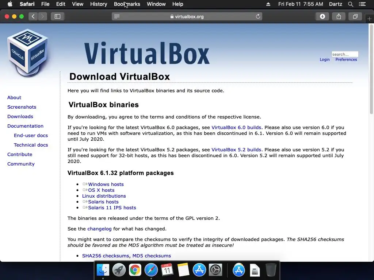This screenshot has height=280, width=374.
Task: Click Contribute in the sidebar
Action: pos(20,154)
